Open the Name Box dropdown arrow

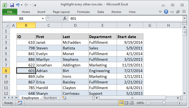43,18
